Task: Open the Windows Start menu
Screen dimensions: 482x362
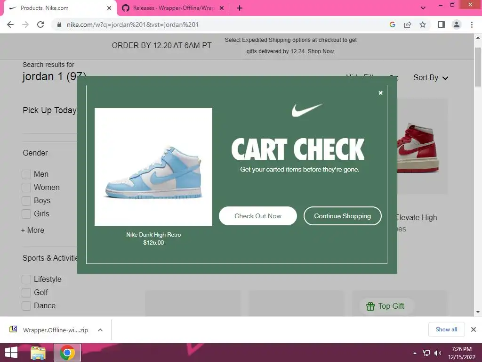Action: [11, 353]
